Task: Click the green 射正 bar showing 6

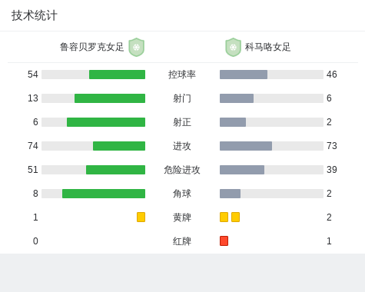Action: coord(106,122)
